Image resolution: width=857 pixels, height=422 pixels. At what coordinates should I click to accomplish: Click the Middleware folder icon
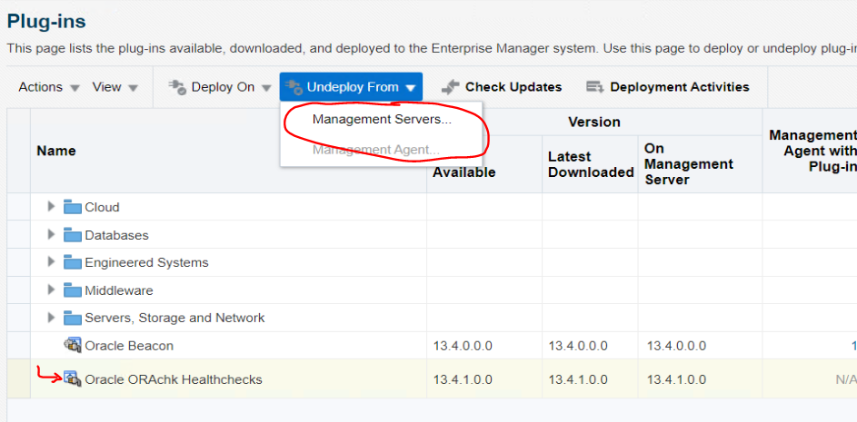point(73,290)
